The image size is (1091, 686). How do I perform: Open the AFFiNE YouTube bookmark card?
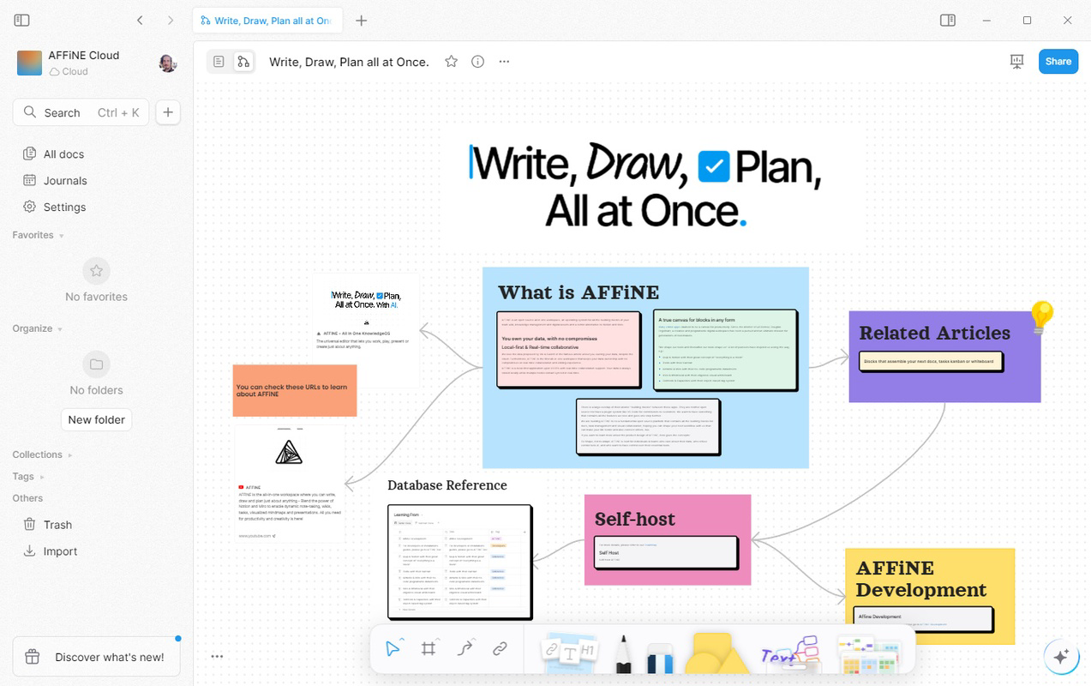click(291, 484)
